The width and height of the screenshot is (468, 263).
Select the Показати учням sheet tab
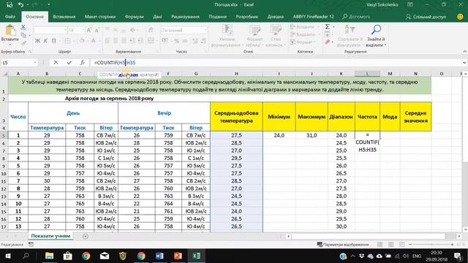[50, 236]
